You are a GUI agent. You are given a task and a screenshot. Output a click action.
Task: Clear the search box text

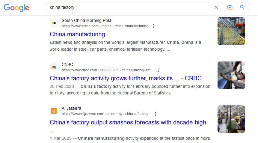click(216, 7)
